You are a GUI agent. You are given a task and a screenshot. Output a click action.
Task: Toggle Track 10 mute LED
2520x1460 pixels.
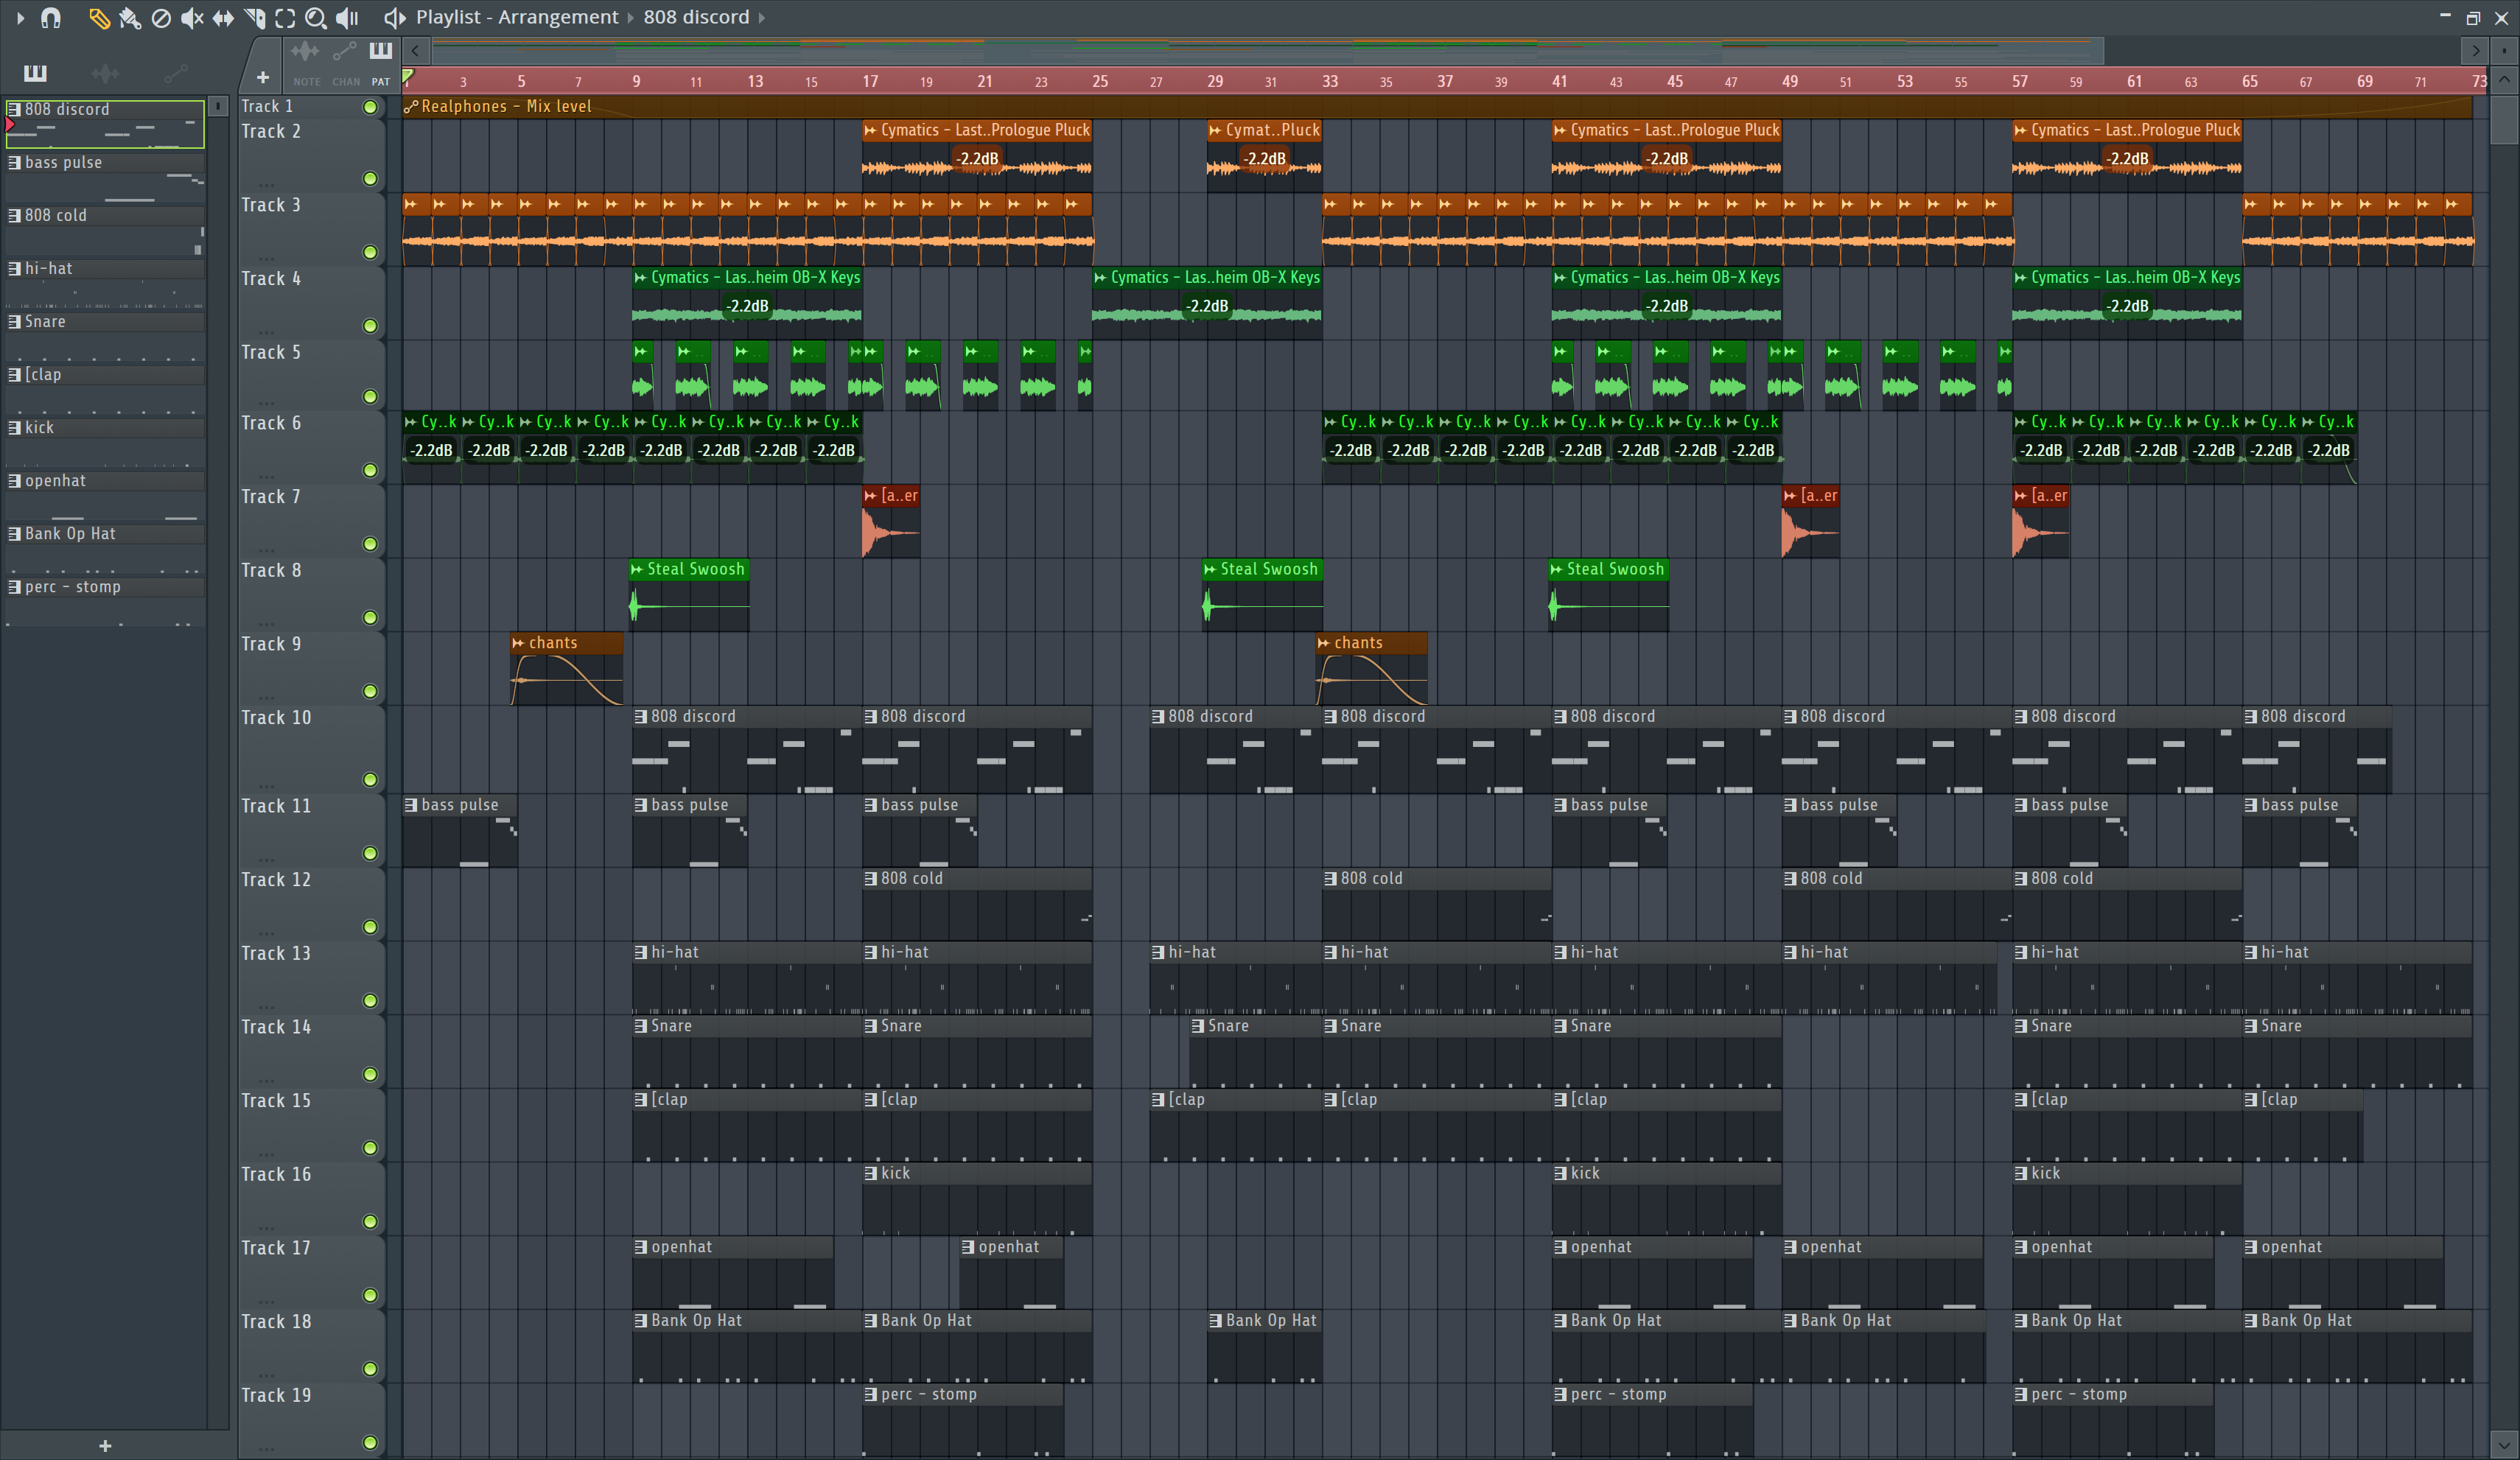tap(370, 779)
